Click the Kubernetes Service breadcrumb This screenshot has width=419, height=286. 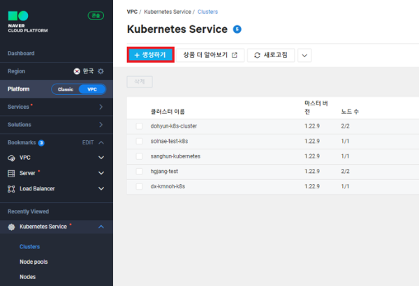click(168, 12)
